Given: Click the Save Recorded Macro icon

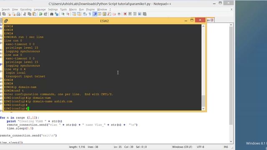Looking at the screenshot, I should pos(145,14).
